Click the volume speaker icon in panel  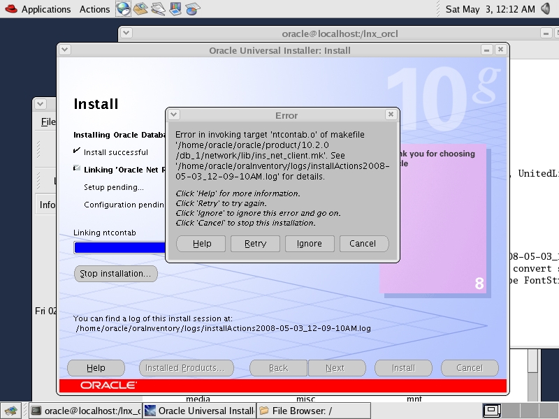click(547, 9)
